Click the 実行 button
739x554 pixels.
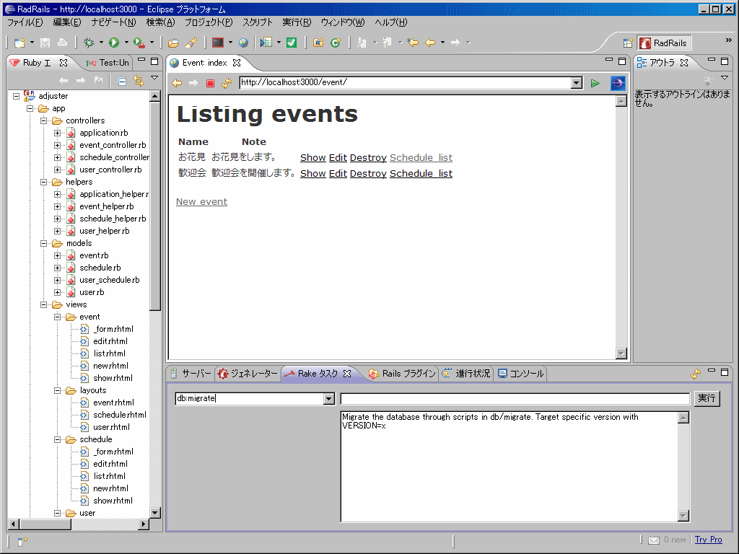(x=707, y=398)
